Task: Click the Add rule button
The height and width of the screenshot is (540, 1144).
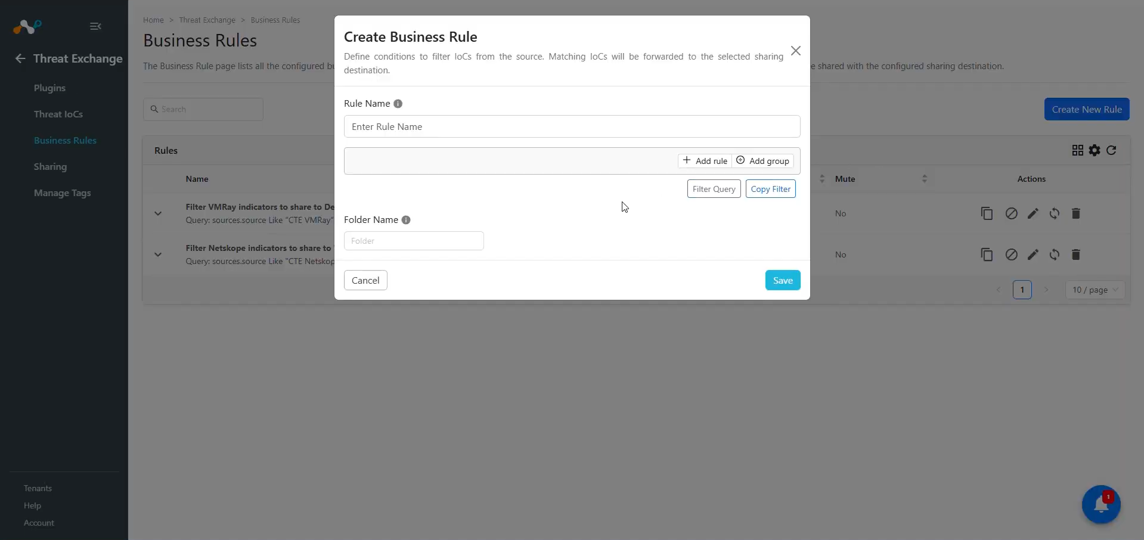Action: pyautogui.click(x=705, y=161)
